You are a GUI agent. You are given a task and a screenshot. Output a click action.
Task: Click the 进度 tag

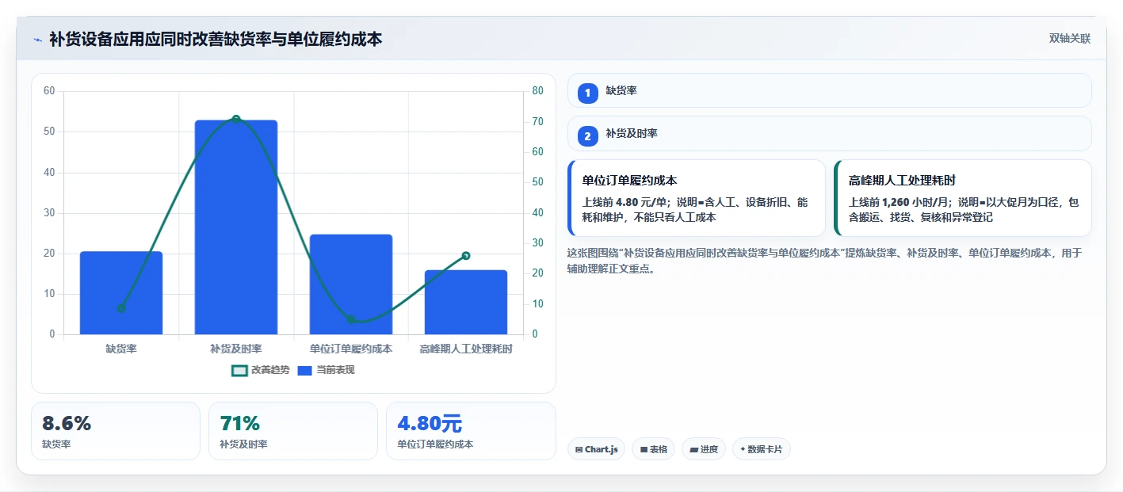(704, 449)
